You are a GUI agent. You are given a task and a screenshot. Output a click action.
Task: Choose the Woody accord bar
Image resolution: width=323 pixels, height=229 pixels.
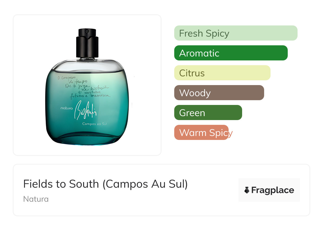pos(219,93)
